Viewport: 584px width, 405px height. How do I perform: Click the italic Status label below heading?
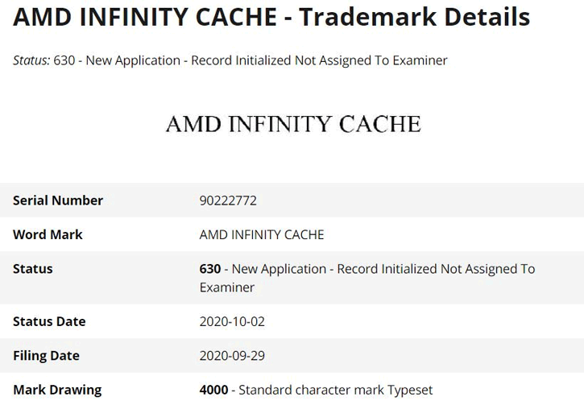pyautogui.click(x=31, y=60)
